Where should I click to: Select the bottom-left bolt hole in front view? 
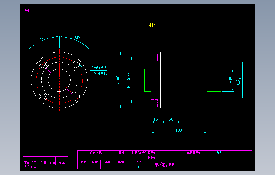(x=43, y=96)
